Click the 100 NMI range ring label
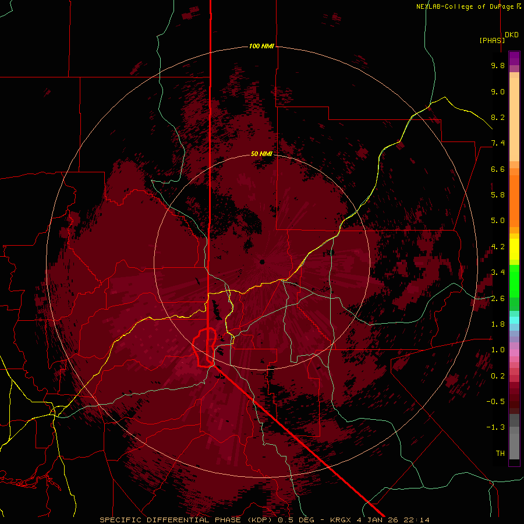Viewport: 524px width, 524px height. (x=261, y=46)
